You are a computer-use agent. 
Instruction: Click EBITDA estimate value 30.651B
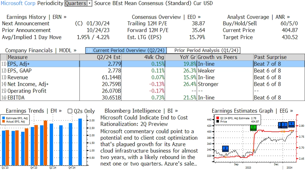pyautogui.click(x=111, y=98)
